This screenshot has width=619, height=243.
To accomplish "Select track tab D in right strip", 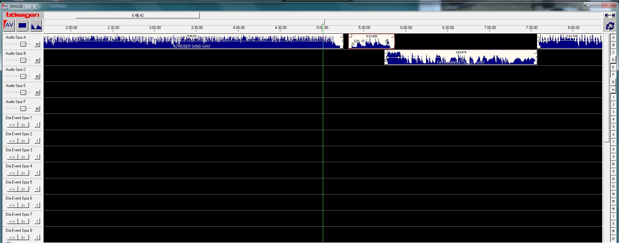I will point(613,60).
